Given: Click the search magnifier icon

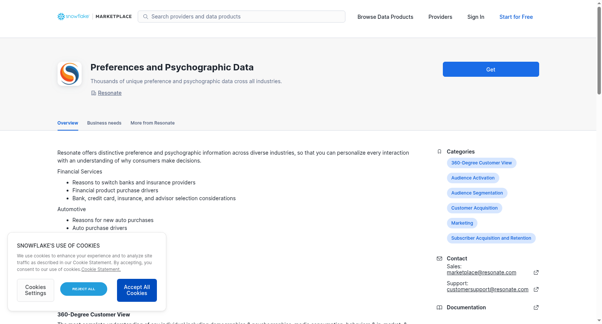Looking at the screenshot, I should pos(146,17).
